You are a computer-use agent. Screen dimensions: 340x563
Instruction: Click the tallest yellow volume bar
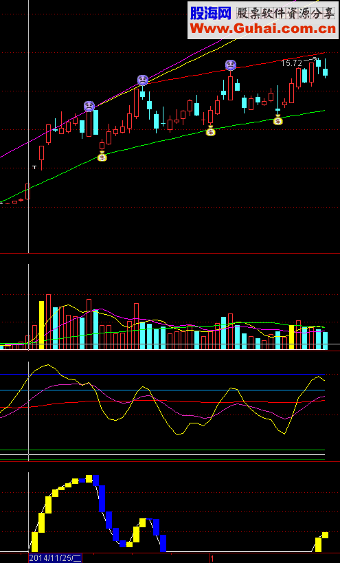click(42, 325)
